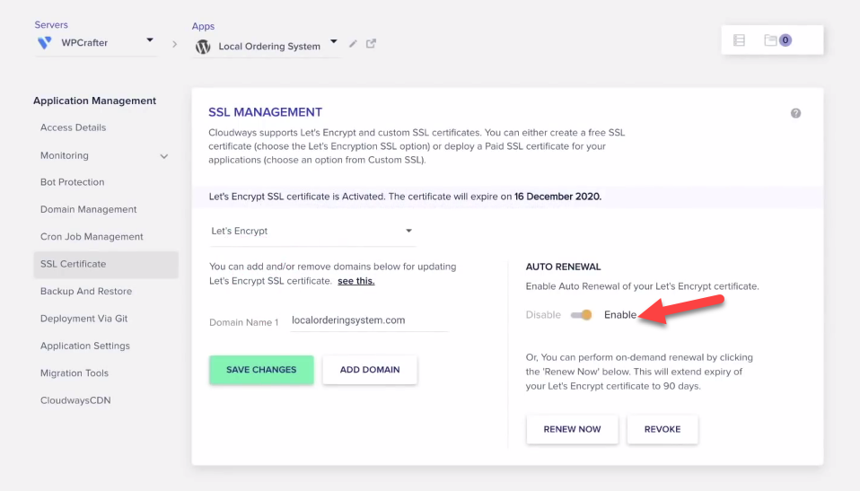Click the '16 December 2020.' expiry date
This screenshot has height=491, width=860.
tap(557, 197)
